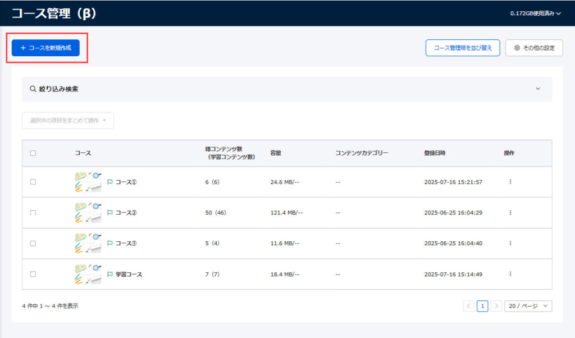575x338 pixels.
Task: Click the date 2025-06-25 16:04:29
Action: [x=453, y=213]
